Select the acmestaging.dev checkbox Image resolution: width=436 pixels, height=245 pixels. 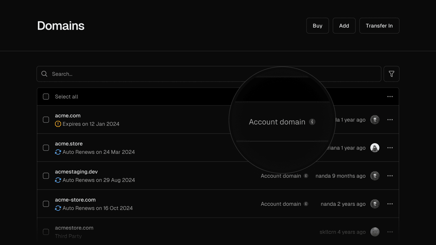point(46,176)
